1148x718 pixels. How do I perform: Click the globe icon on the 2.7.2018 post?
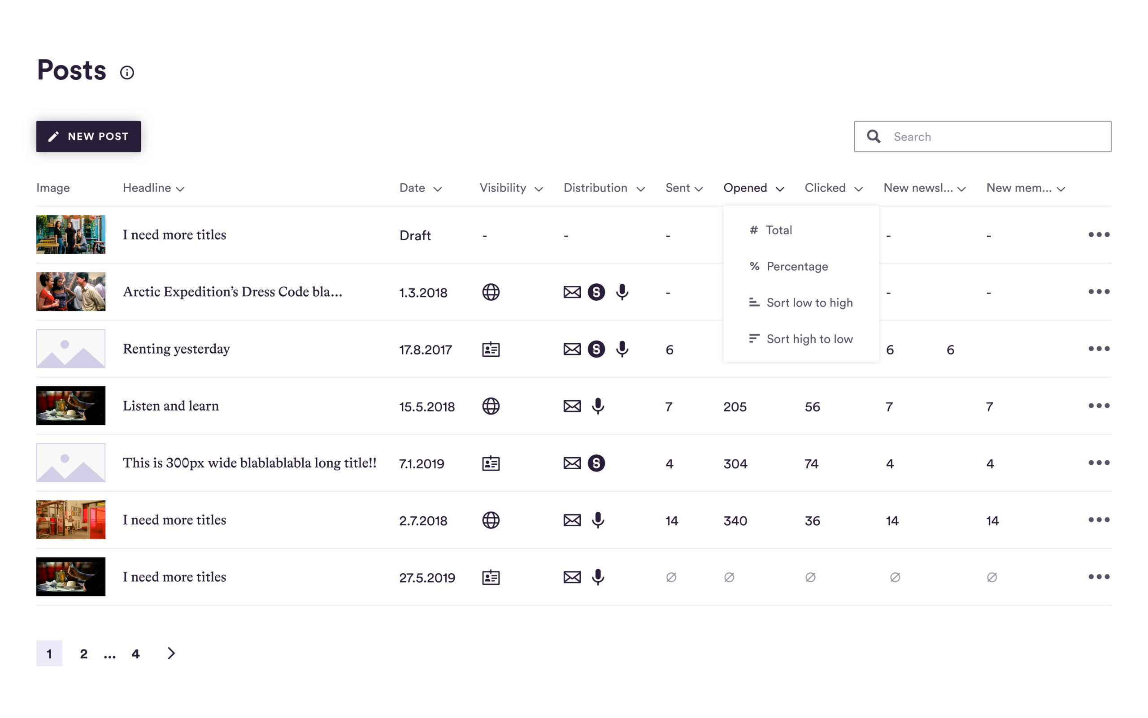[x=491, y=520]
